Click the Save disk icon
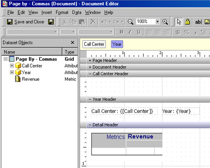 (x=51, y=22)
